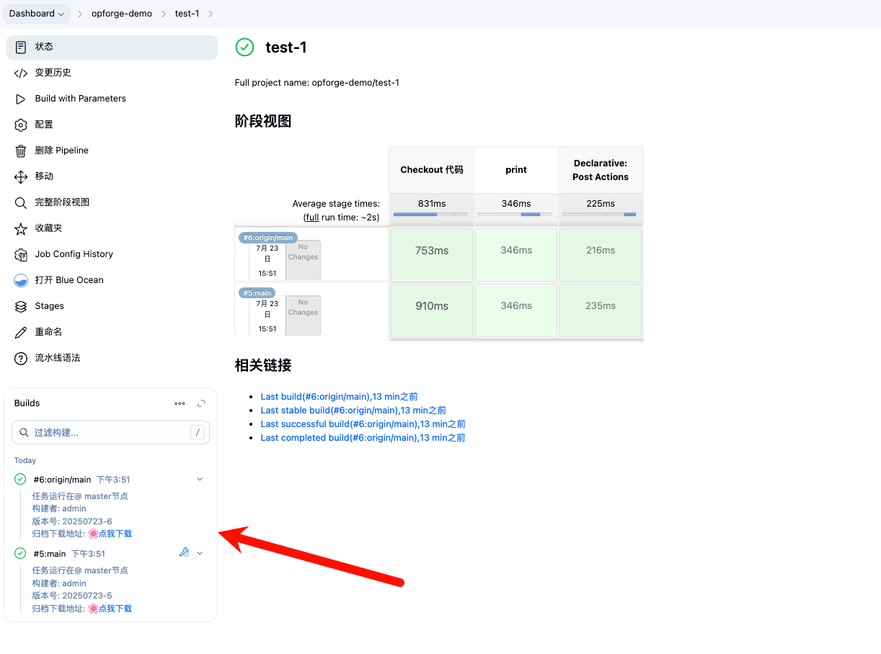Select 变更历史 in the sidebar
This screenshot has width=881, height=654.
coord(53,73)
